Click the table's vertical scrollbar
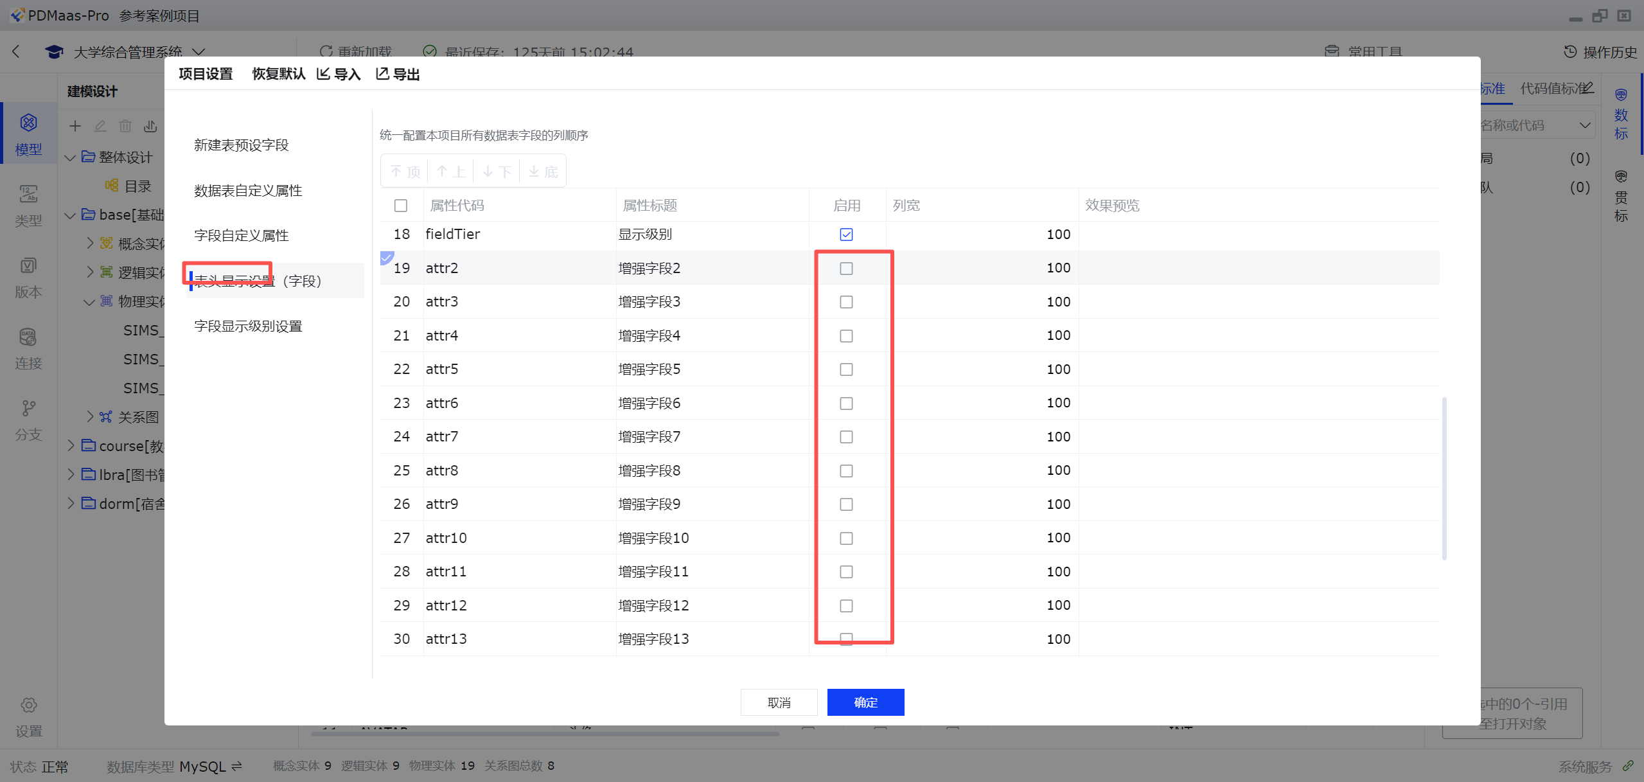Viewport: 1644px width, 782px height. pos(1444,478)
